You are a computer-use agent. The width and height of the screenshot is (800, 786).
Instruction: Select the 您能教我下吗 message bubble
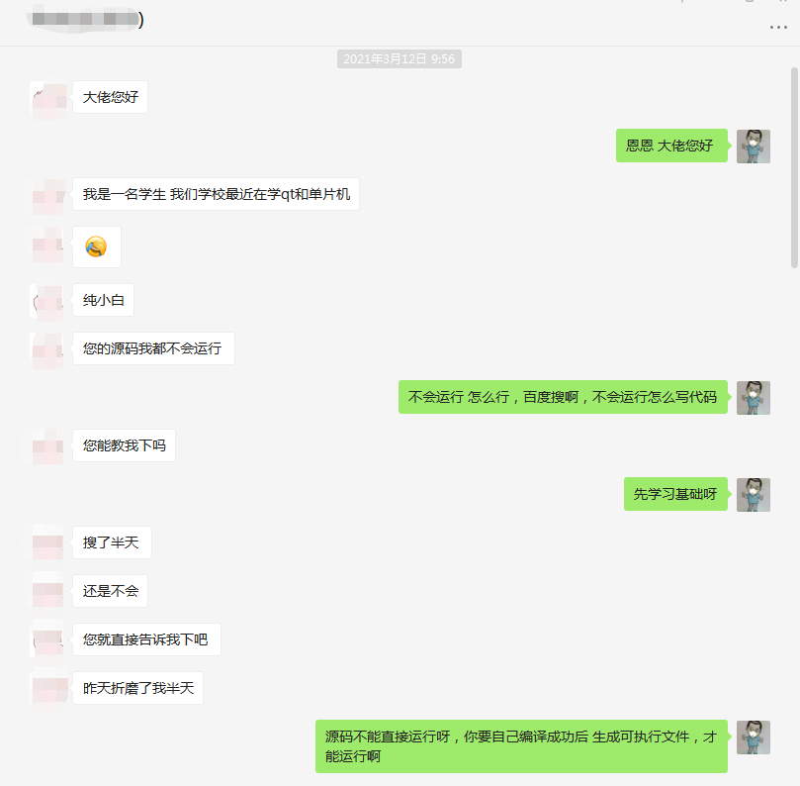pyautogui.click(x=124, y=445)
